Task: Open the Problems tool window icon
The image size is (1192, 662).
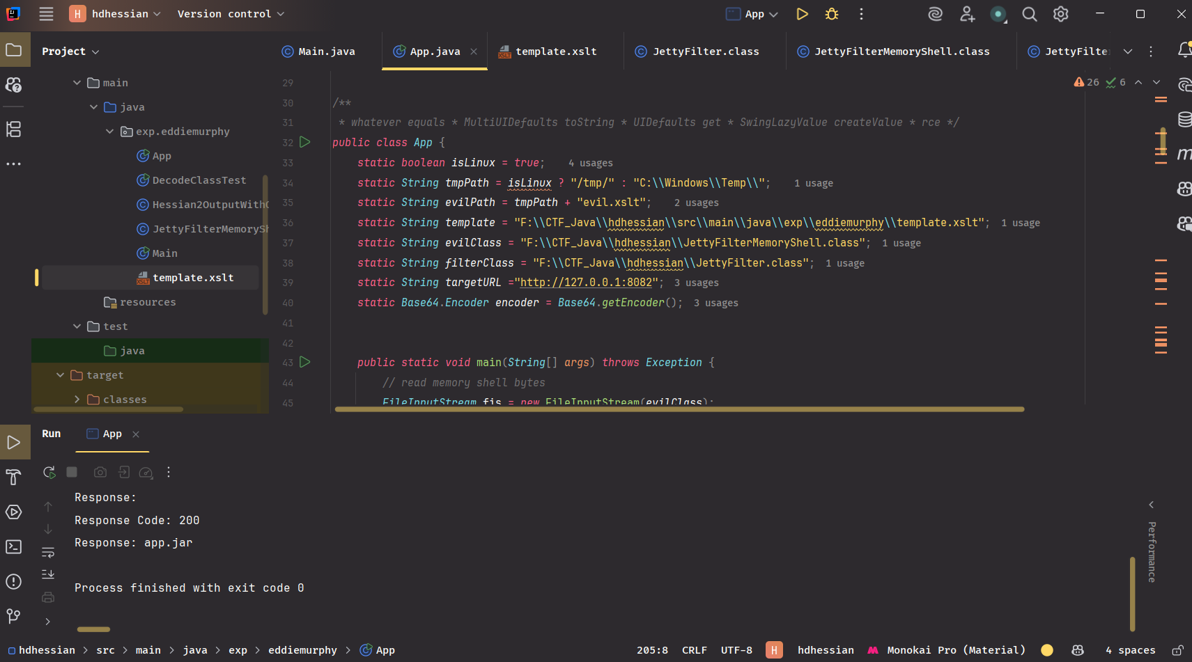Action: [x=14, y=582]
